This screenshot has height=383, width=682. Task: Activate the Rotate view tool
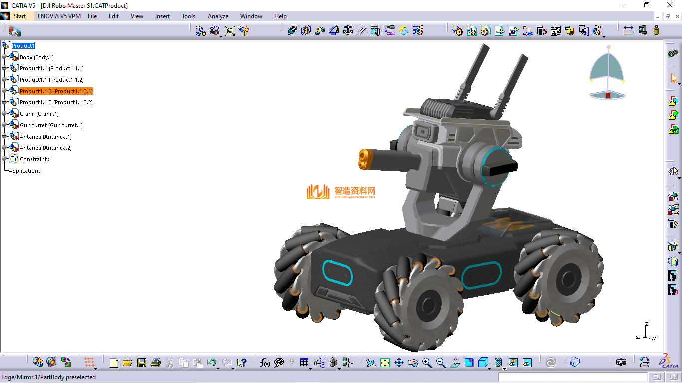(413, 363)
